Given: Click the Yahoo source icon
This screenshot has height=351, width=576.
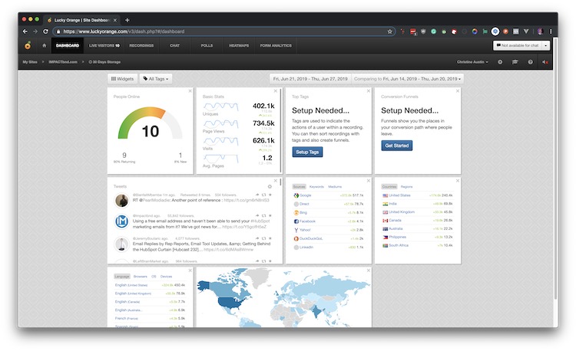Looking at the screenshot, I should [x=296, y=230].
